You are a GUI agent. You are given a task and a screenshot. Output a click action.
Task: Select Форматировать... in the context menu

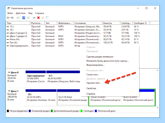point(96,65)
